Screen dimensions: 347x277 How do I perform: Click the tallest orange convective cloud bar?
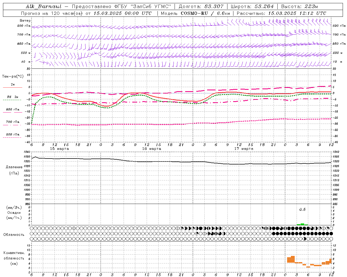pyautogui.click(x=293, y=259)
